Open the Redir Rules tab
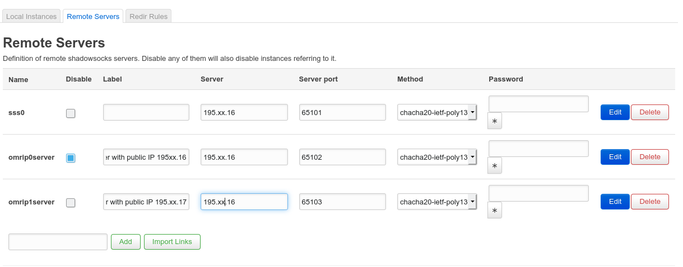Screen dimensions: 683x267 click(x=148, y=16)
